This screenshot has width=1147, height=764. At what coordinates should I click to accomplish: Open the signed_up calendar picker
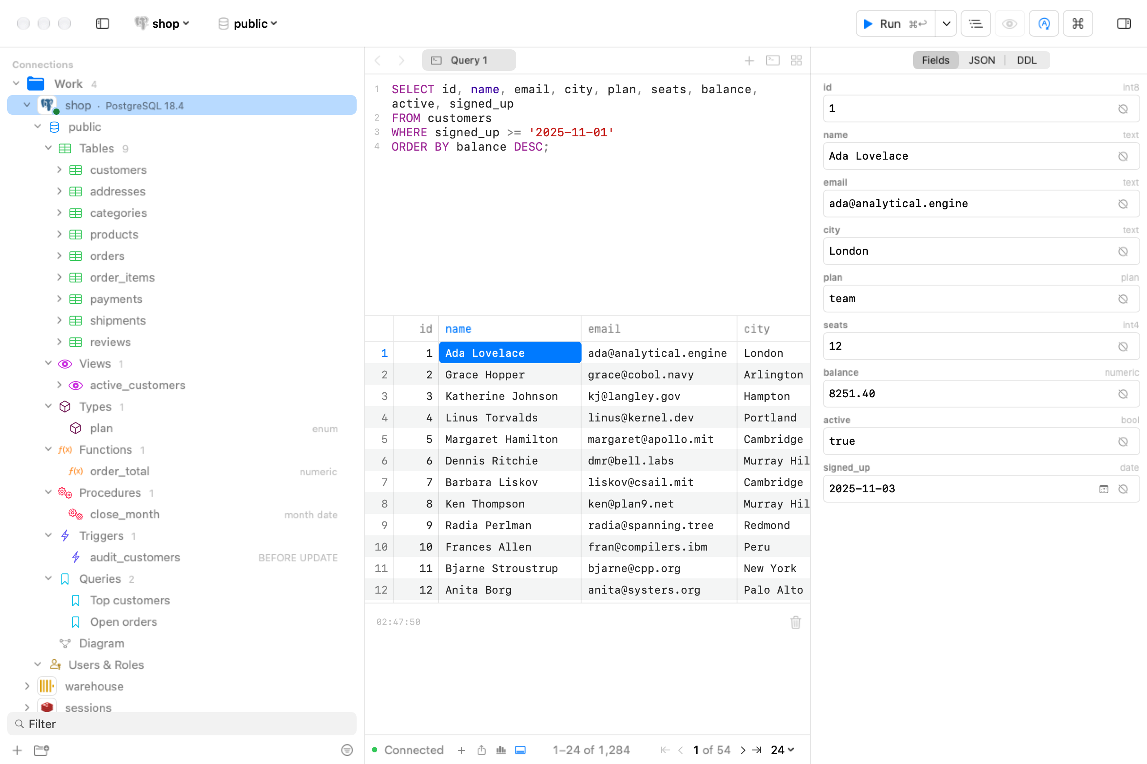[1103, 489]
